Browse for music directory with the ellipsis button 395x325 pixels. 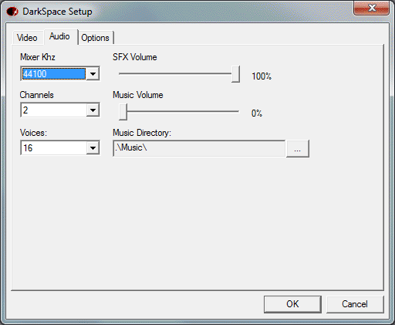298,148
